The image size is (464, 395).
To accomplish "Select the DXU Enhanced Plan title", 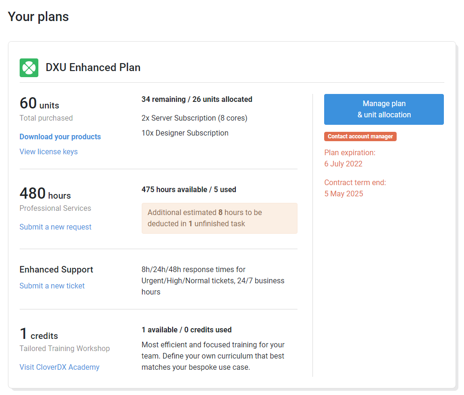I will pyautogui.click(x=93, y=67).
